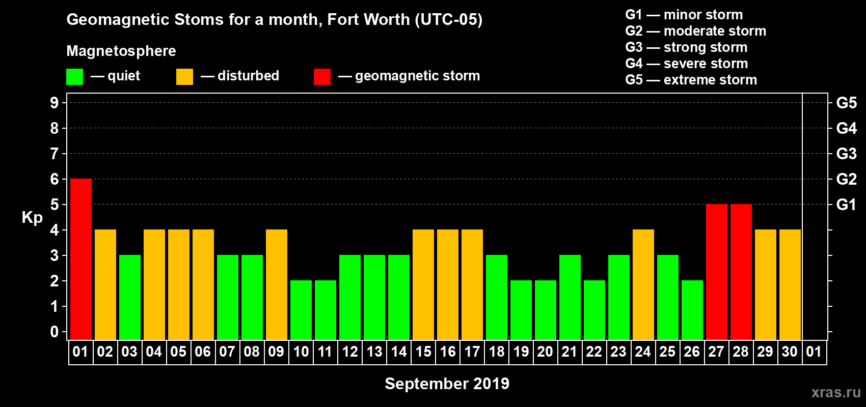Screen dimensions: 866x407
Task: Click the Kp value 0 on the axis
Action: pos(55,332)
